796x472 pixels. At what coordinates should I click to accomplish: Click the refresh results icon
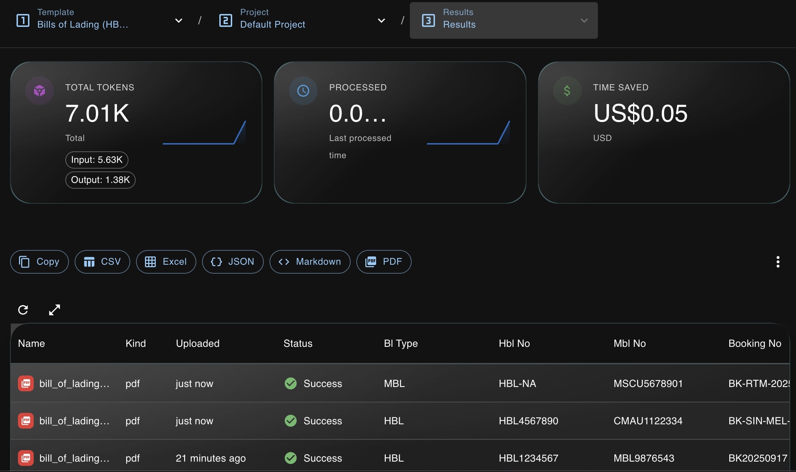point(23,310)
